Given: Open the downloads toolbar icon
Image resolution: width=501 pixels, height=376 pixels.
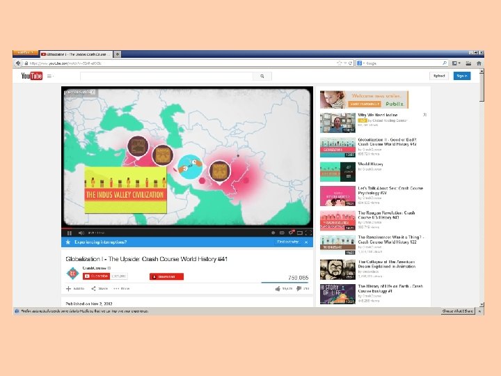Looking at the screenshot, I should click(468, 63).
